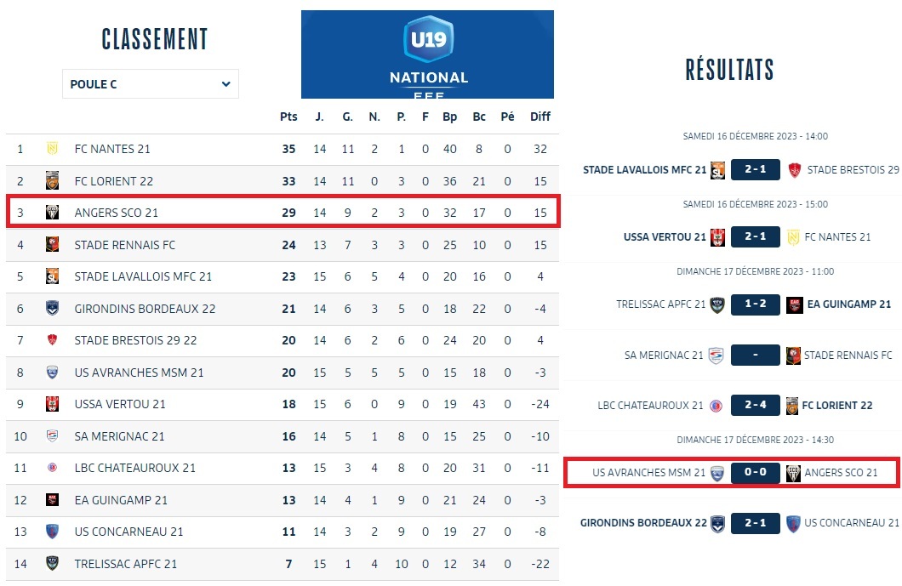
Task: Open the POULE C dropdown chevron
Action: coord(226,84)
